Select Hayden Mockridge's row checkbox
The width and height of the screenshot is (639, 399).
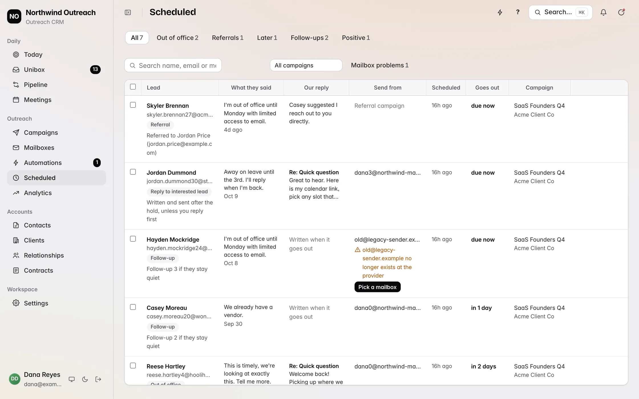[x=133, y=239]
